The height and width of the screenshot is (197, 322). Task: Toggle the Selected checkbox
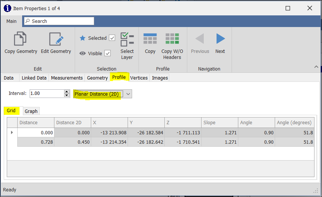tap(112, 38)
